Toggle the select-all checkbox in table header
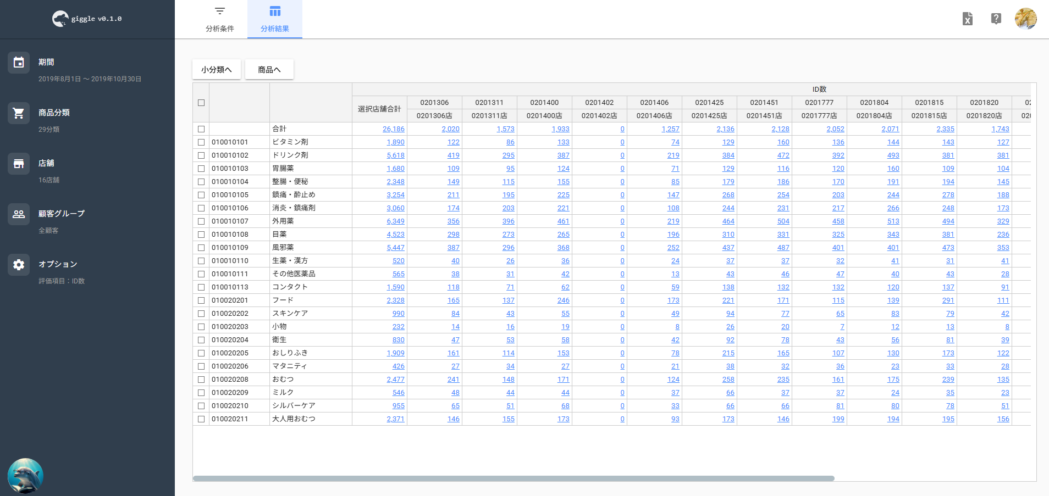This screenshot has height=496, width=1049. [x=201, y=103]
